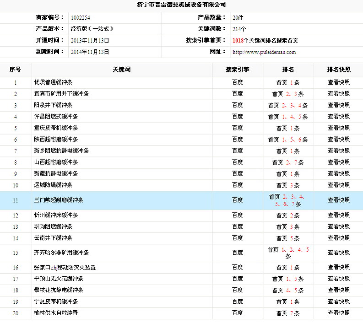Image resolution: width=363 pixels, height=323 pixels.
Task: Click ranking 首页 1、2、4、5条 in row 15
Action: pyautogui.click(x=288, y=253)
